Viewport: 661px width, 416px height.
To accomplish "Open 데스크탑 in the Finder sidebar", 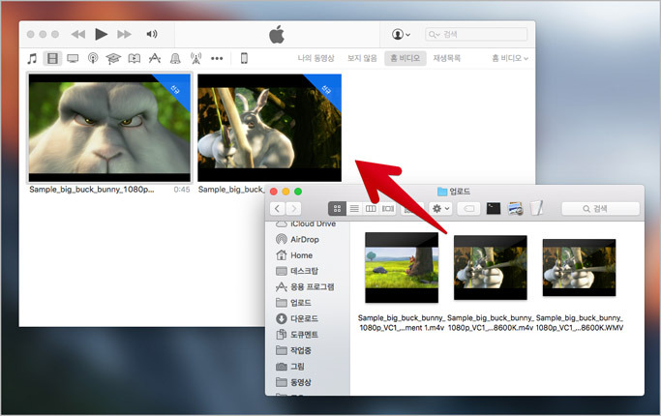I will (x=297, y=271).
